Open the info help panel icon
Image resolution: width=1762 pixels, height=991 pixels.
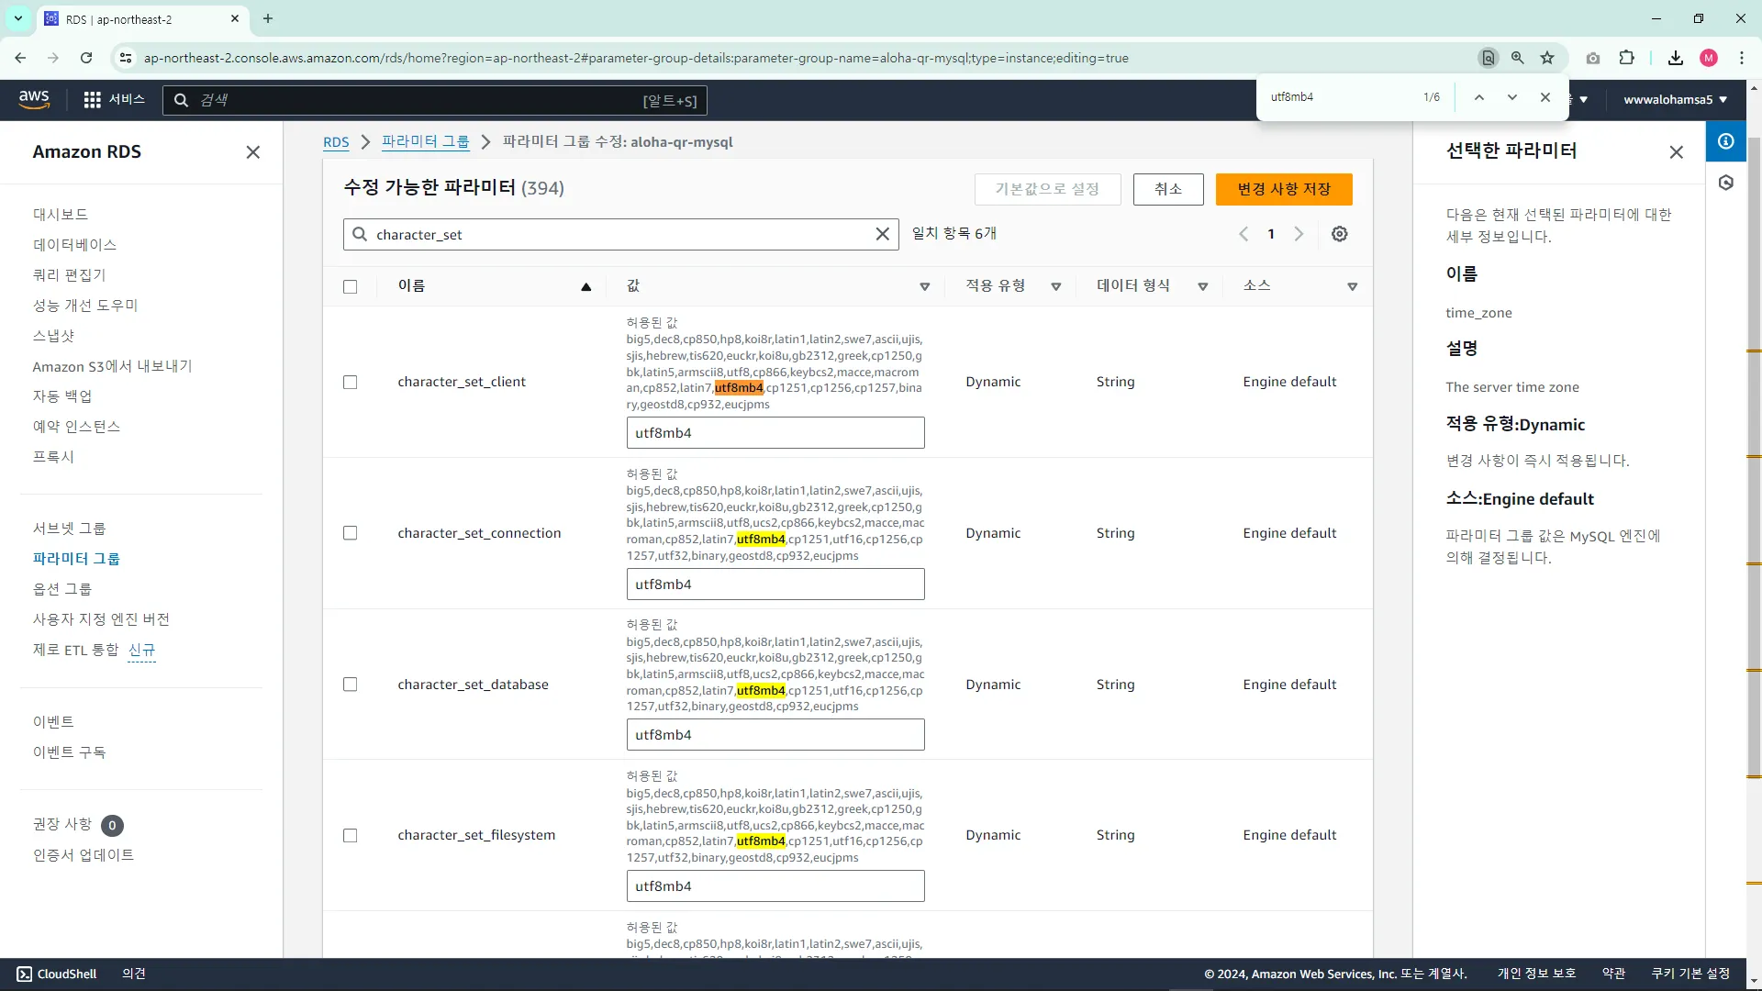tap(1725, 141)
